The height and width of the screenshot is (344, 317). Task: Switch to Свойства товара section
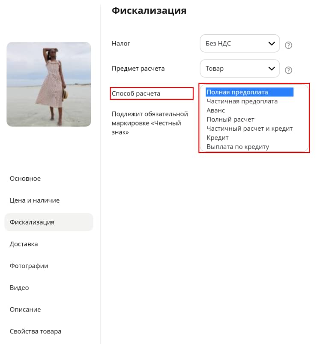tap(36, 331)
